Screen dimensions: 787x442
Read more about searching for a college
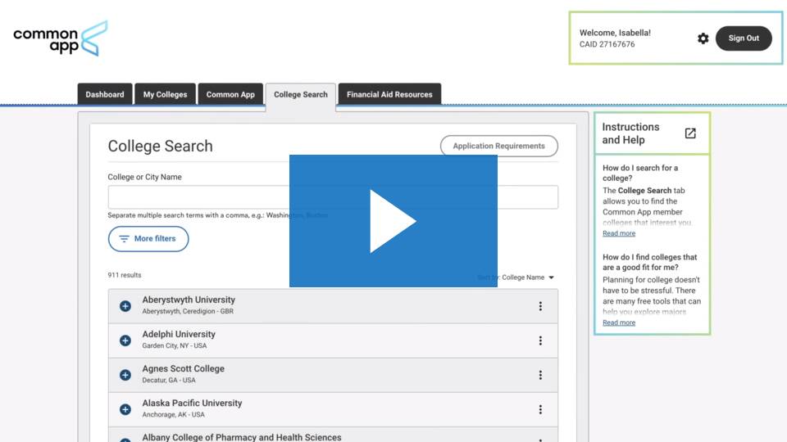coord(619,233)
